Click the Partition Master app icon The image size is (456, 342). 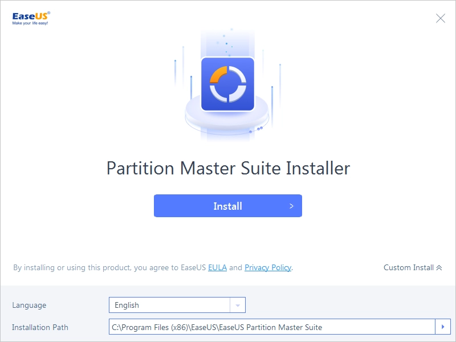(x=227, y=84)
